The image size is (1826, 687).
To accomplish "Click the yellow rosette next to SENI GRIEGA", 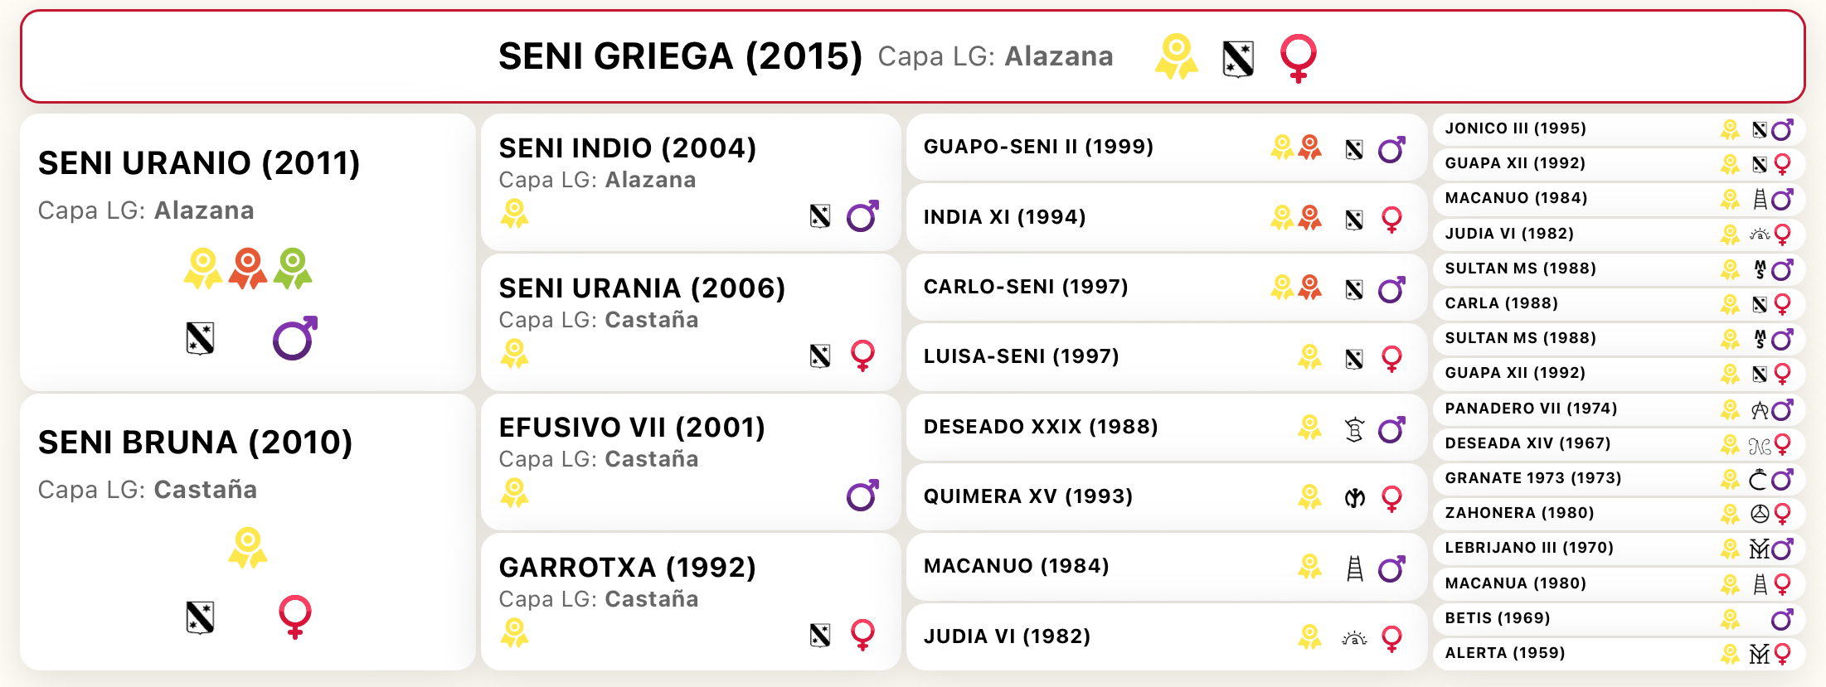I will pyautogui.click(x=1177, y=57).
